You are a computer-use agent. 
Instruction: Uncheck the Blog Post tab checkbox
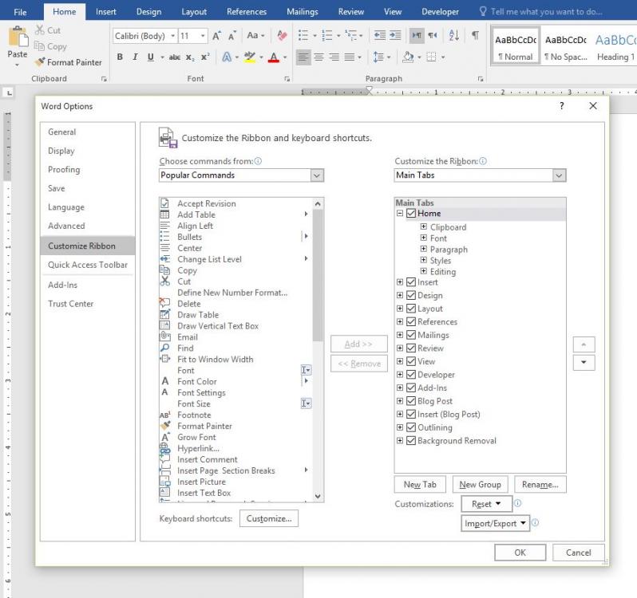[x=411, y=401]
